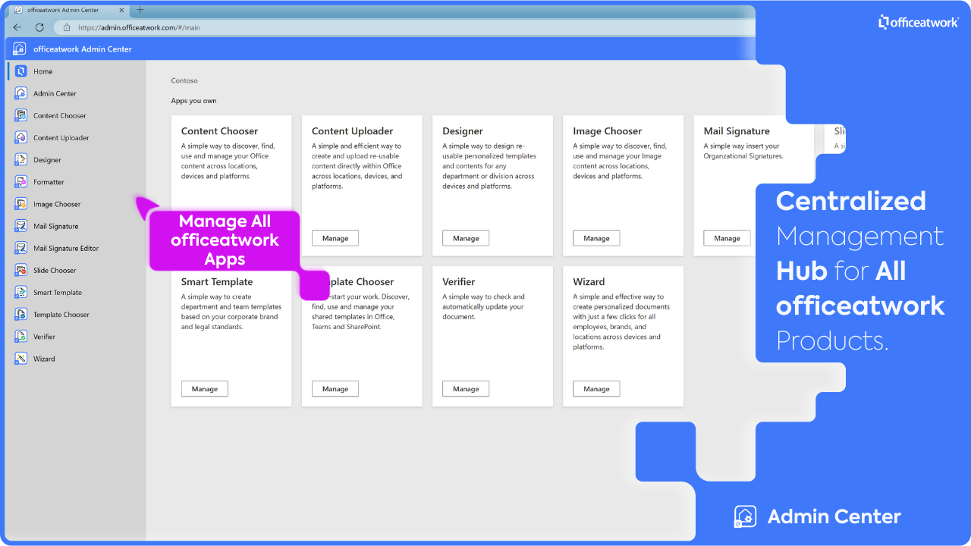Open Content Chooser from the sidebar
Screen dimensions: 971x546
pyautogui.click(x=76, y=116)
